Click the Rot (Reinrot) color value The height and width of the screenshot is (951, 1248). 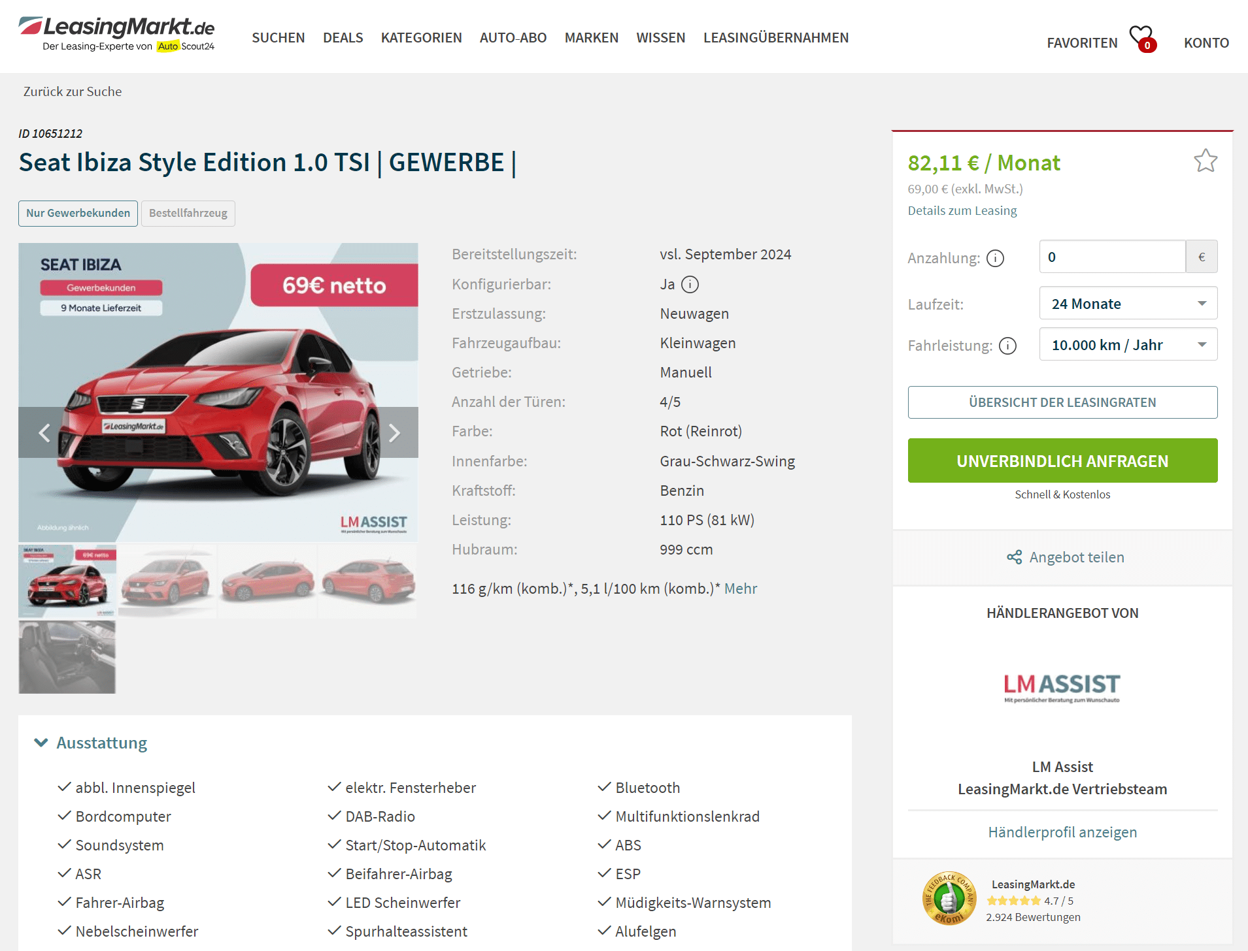click(x=701, y=432)
